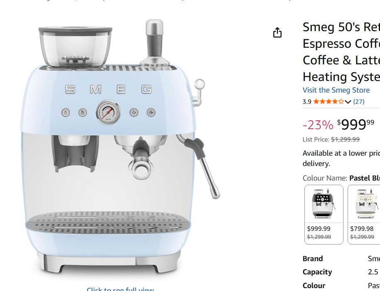This screenshot has height=291, width=380.
Task: Click the Capacity row label
Action: 317,272
